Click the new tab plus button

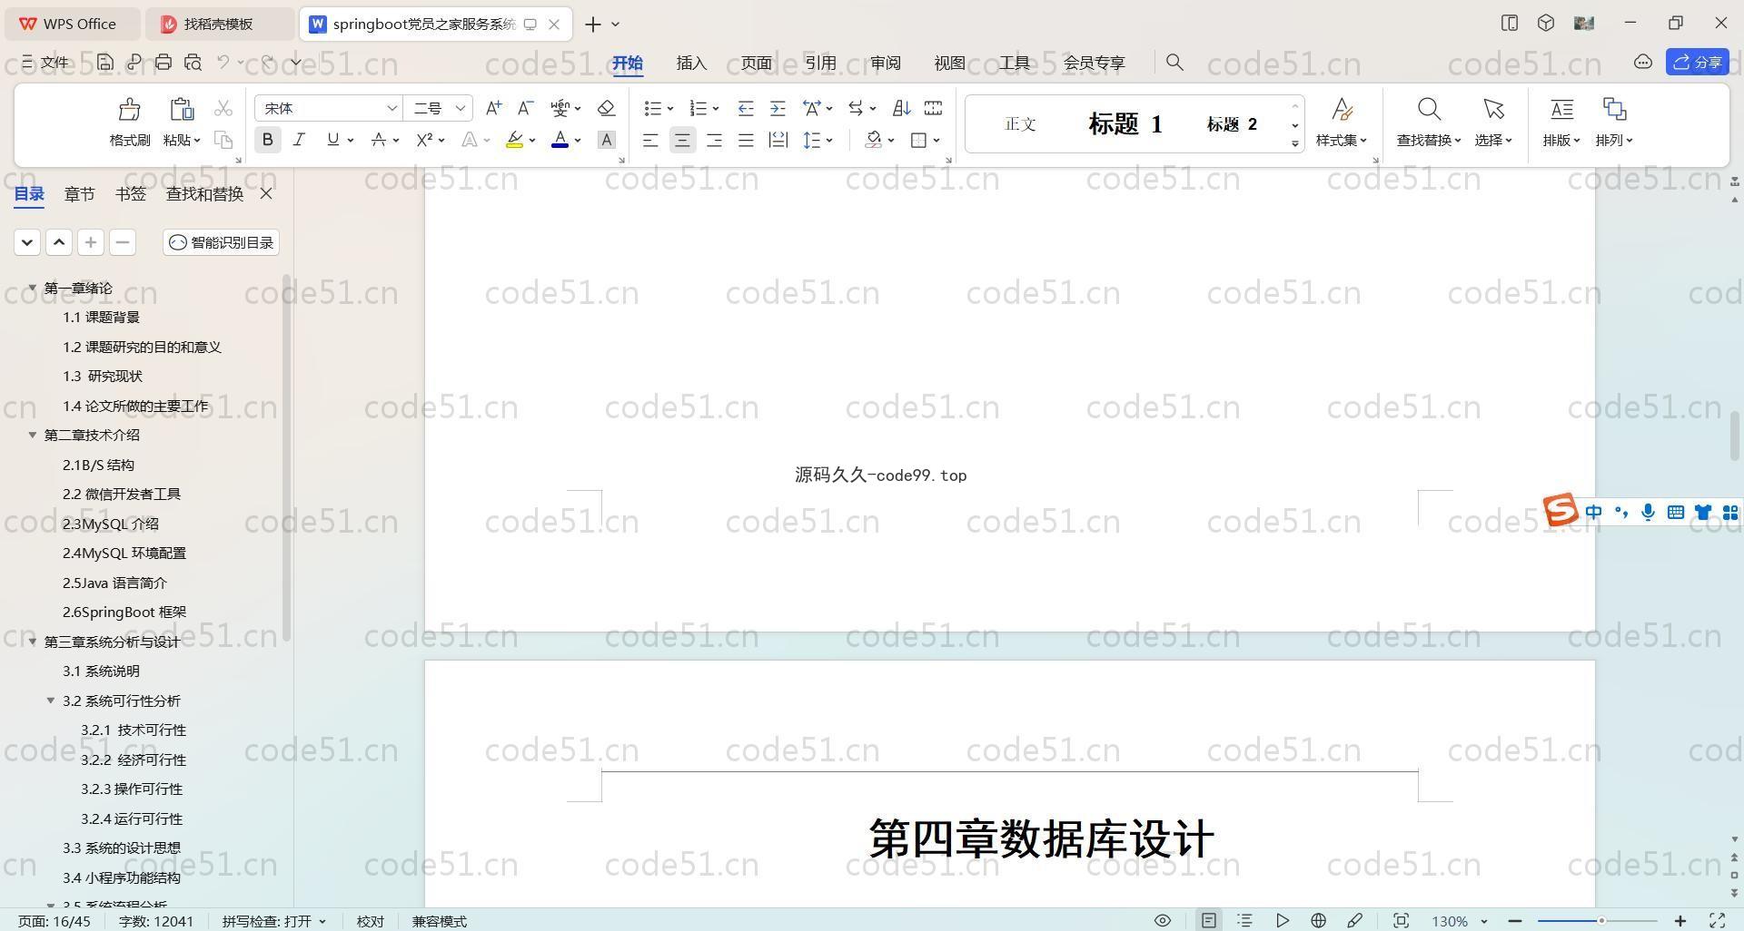click(592, 24)
